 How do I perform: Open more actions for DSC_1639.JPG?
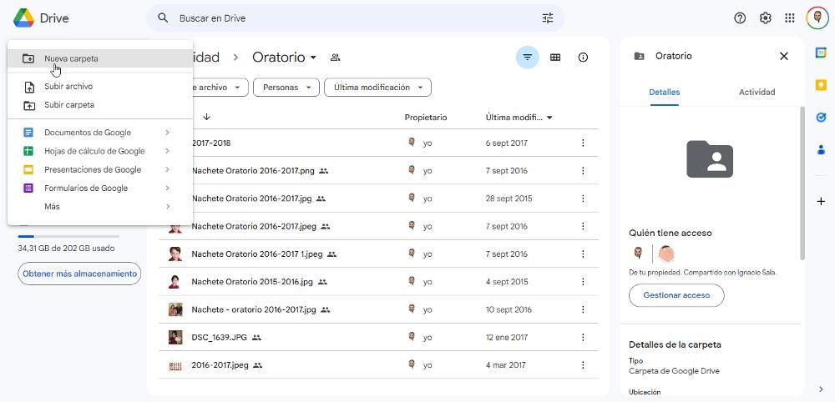pos(583,337)
